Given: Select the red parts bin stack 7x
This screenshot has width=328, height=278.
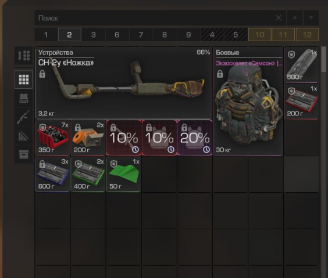Looking at the screenshot, I should 52,138.
